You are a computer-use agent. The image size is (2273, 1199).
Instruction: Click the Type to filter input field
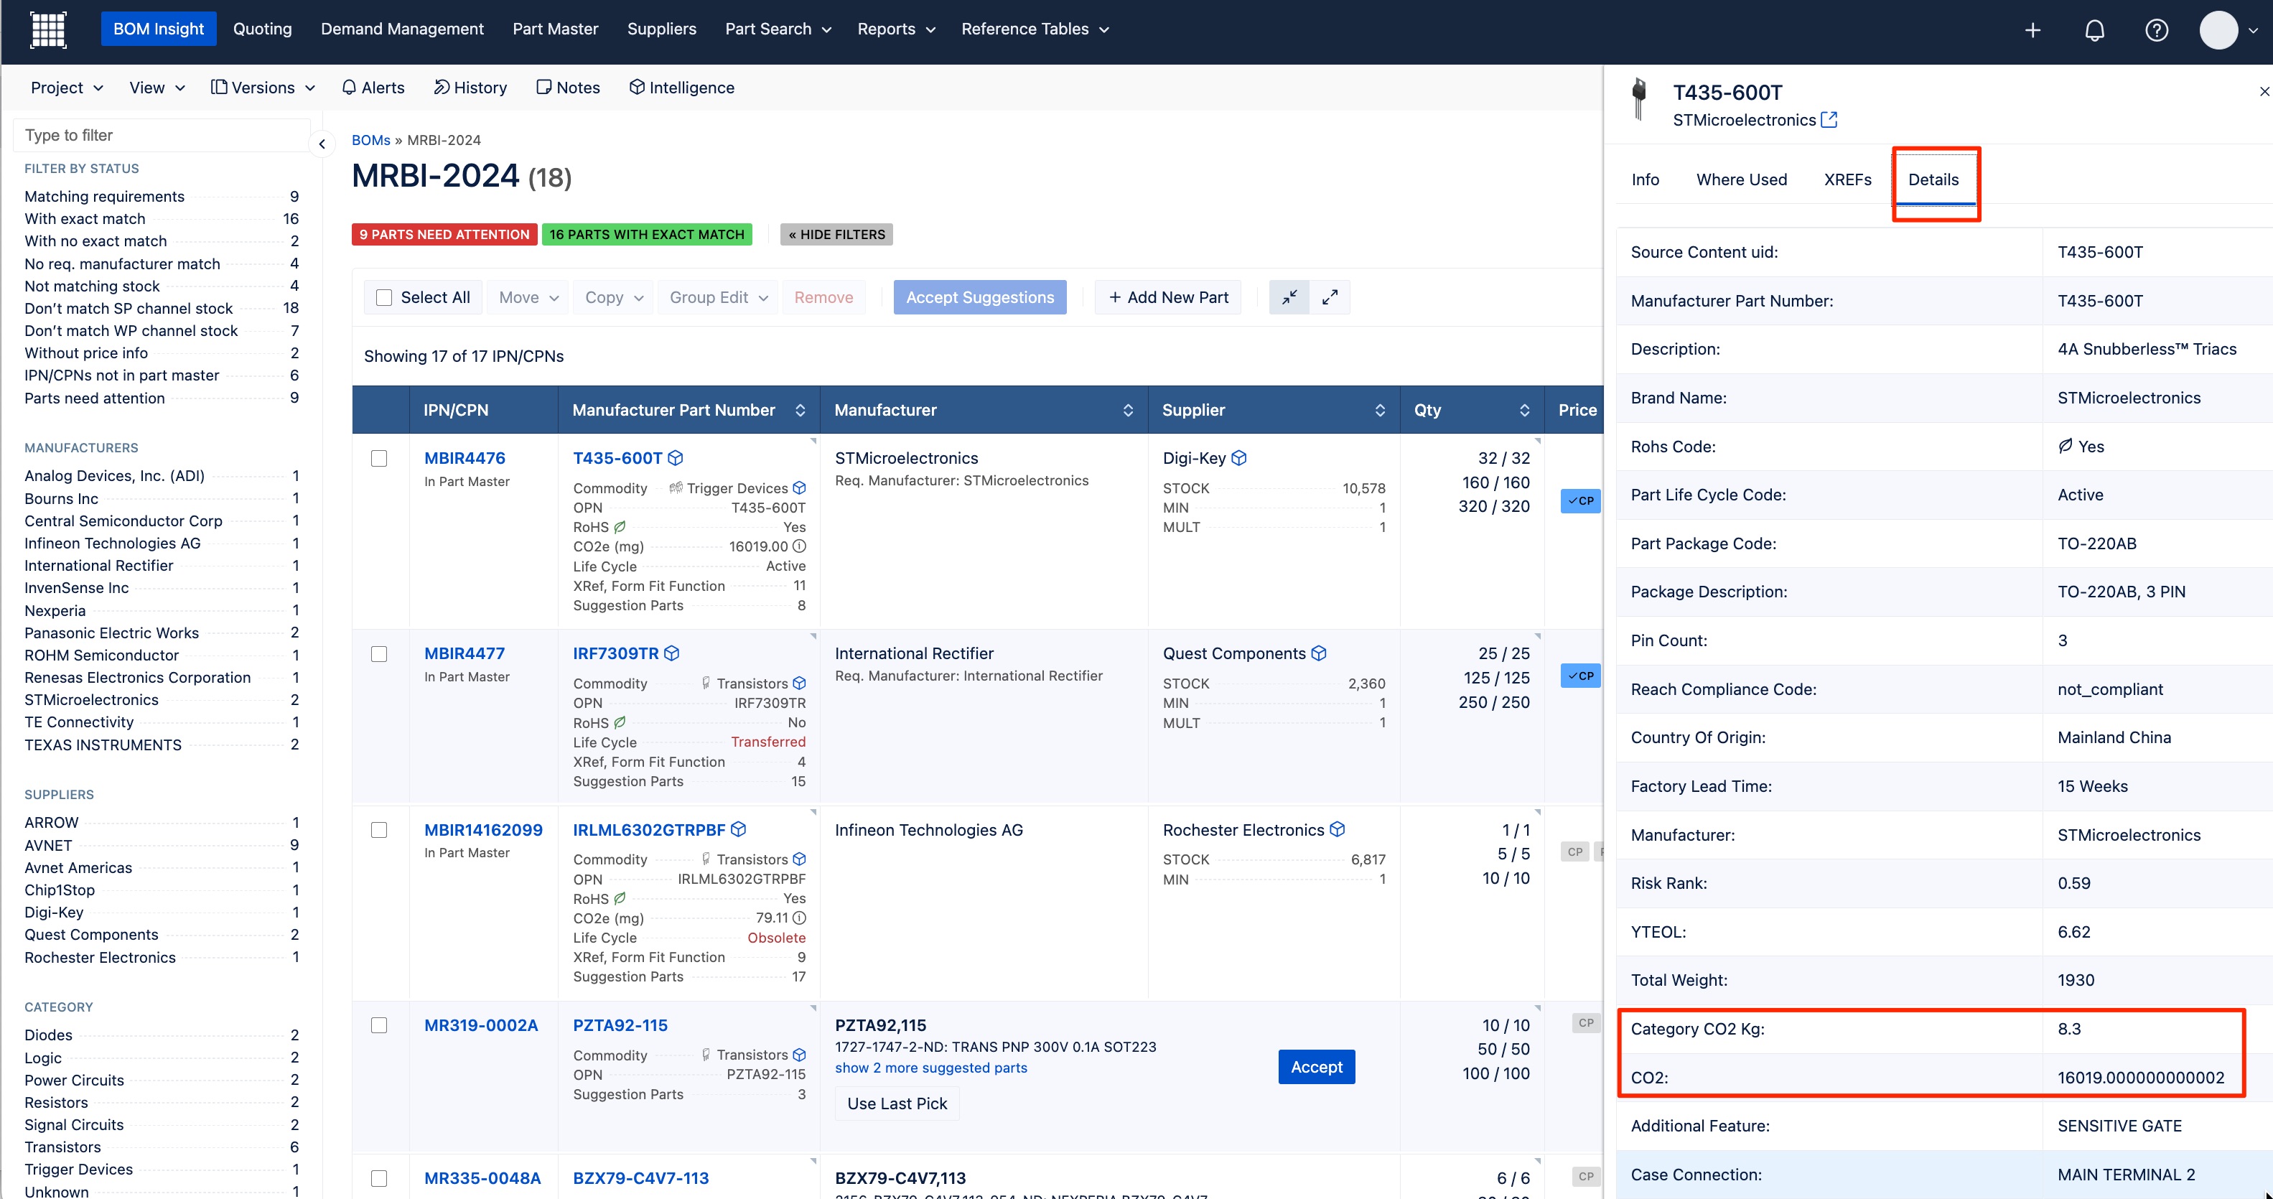coord(162,135)
